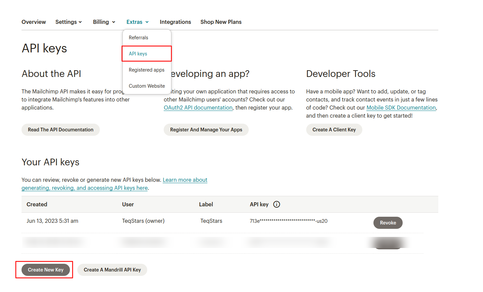Click the API key column header

click(x=259, y=204)
